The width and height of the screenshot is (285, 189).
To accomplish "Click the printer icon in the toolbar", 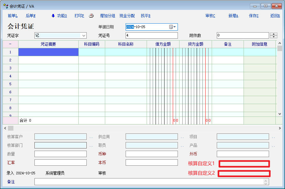I will [x=91, y=16].
